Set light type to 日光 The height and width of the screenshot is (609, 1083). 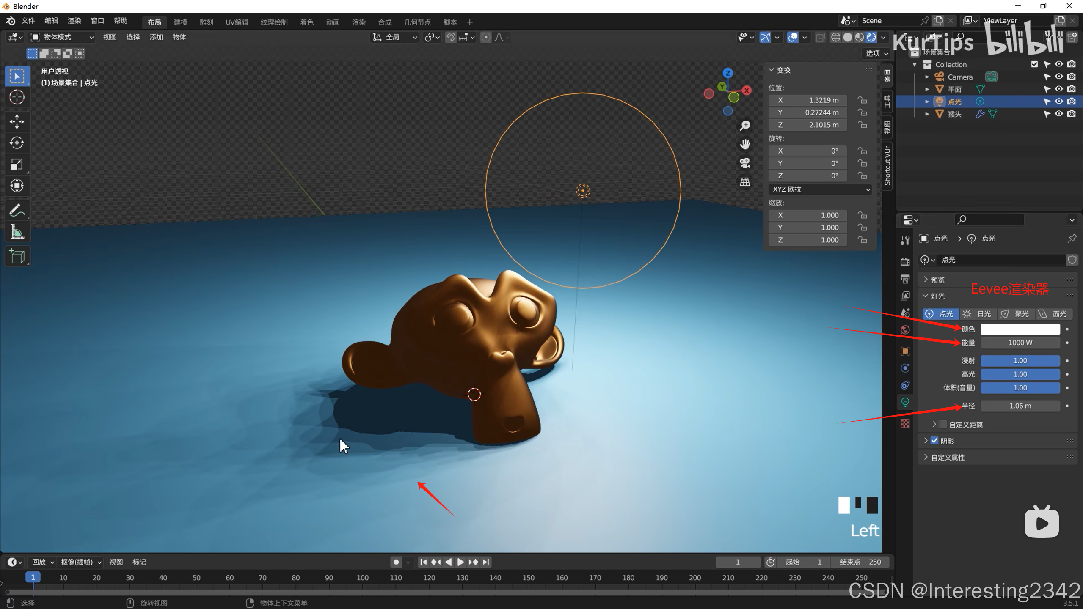(x=978, y=314)
